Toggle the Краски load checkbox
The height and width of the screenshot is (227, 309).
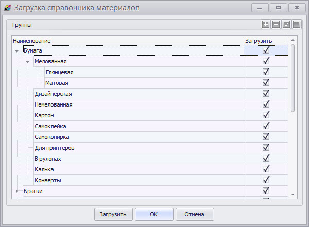(266, 190)
